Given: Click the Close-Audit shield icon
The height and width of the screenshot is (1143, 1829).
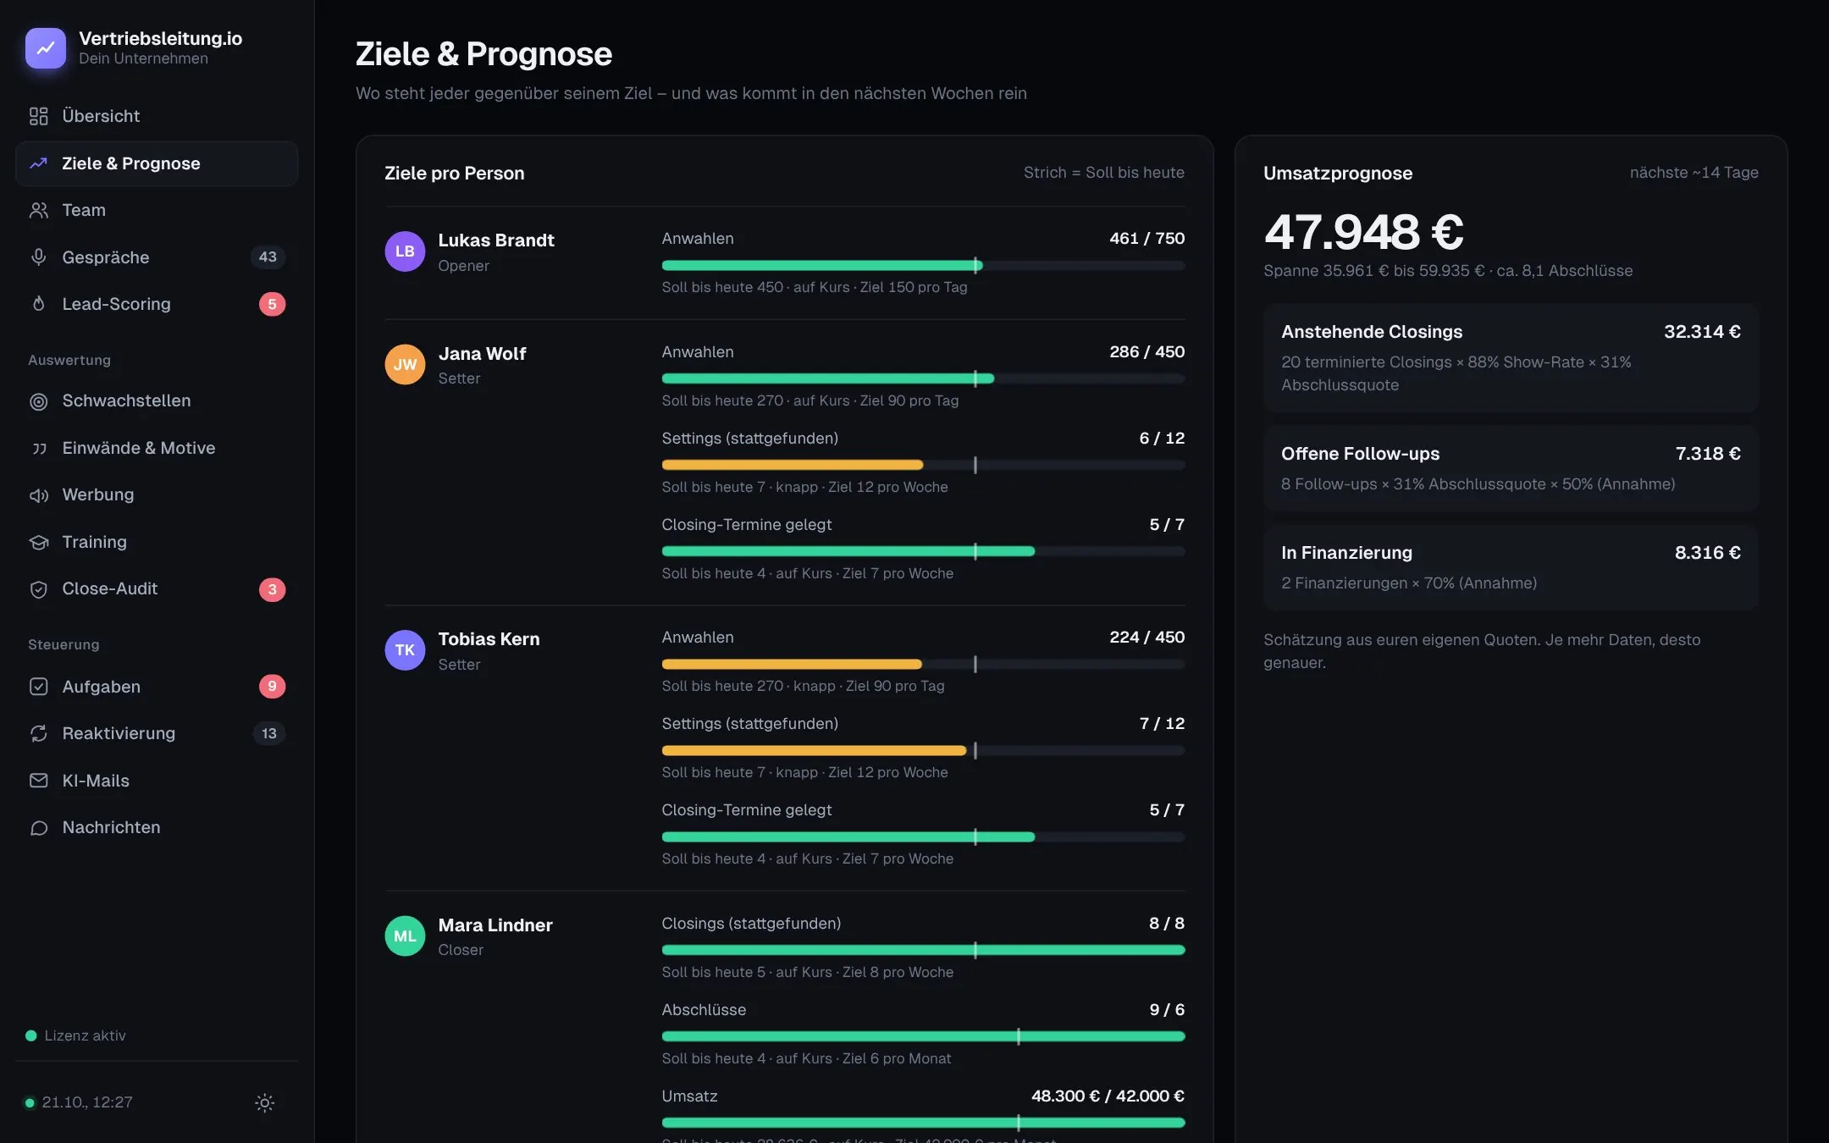Looking at the screenshot, I should click(39, 589).
